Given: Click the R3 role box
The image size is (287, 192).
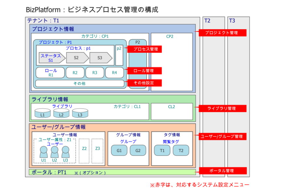Looking at the screenshot, I should point(95,73).
